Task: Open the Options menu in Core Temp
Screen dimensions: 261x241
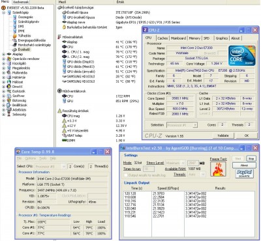Action: 30,158
